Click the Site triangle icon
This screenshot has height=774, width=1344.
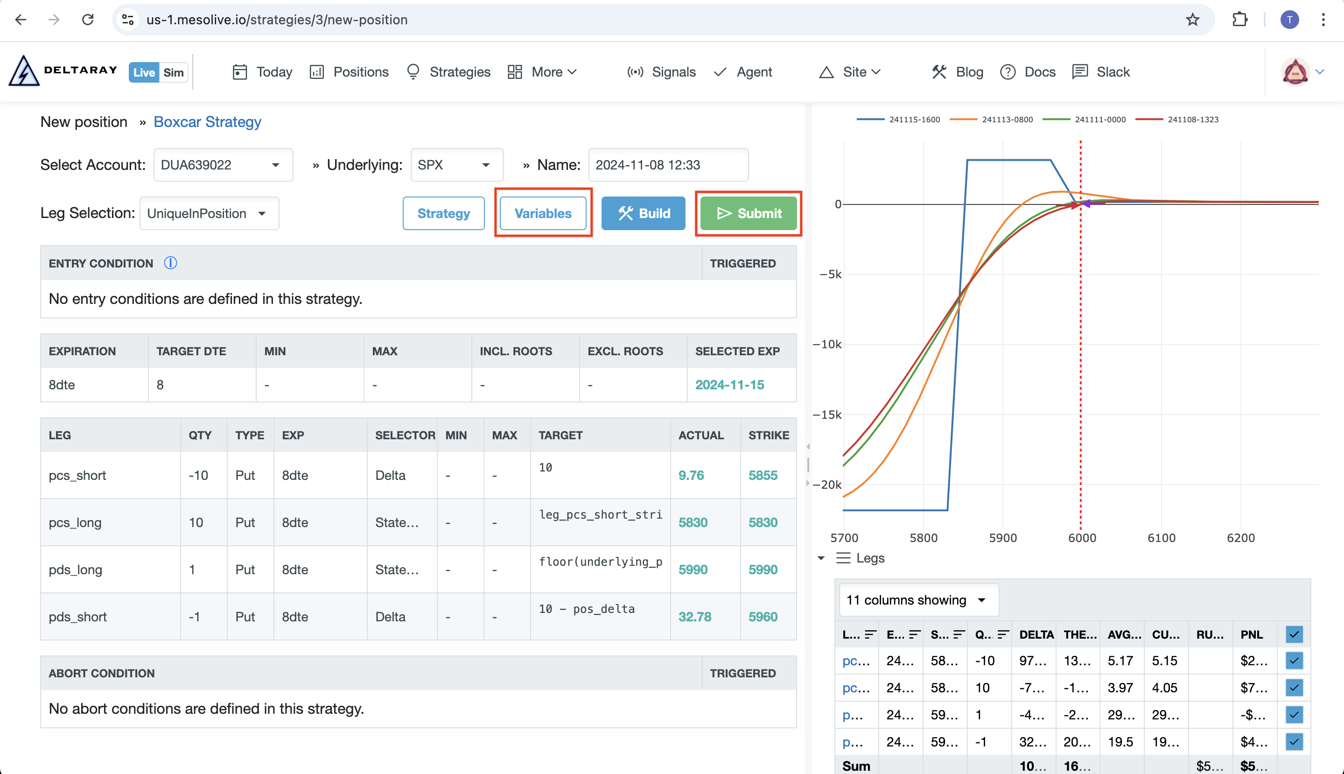coord(826,71)
